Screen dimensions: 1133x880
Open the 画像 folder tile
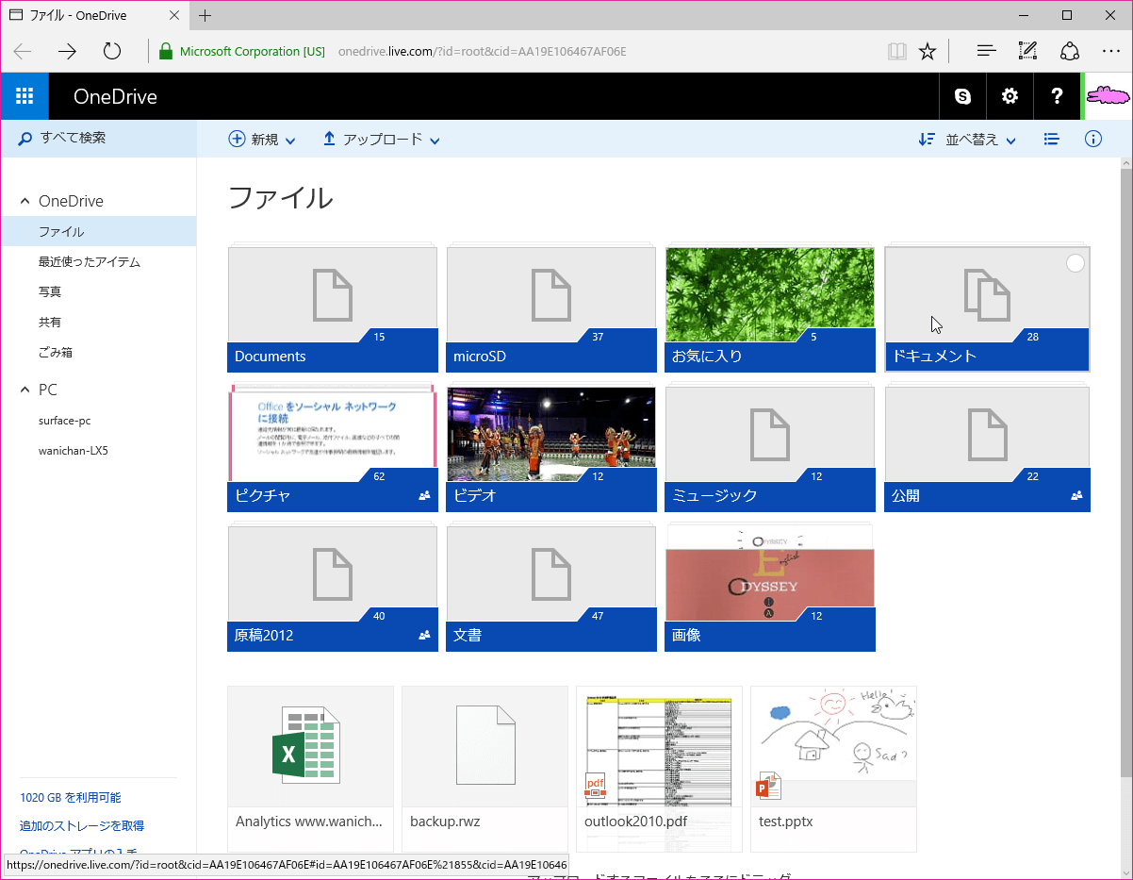click(x=770, y=589)
